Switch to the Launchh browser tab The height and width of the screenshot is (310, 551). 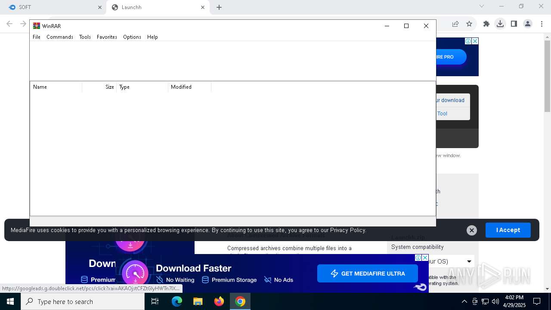tap(158, 7)
